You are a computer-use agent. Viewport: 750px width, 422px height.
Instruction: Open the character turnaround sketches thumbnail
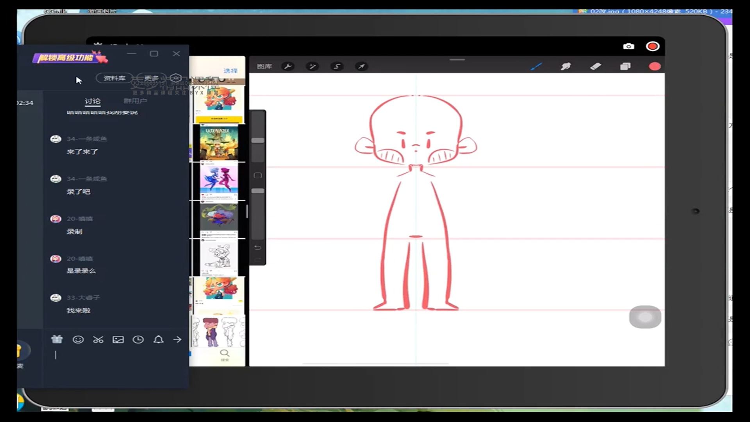[x=218, y=332]
